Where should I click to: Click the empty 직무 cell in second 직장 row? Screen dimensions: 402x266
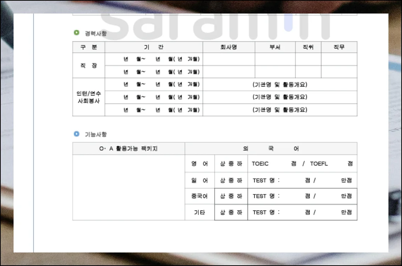339,72
